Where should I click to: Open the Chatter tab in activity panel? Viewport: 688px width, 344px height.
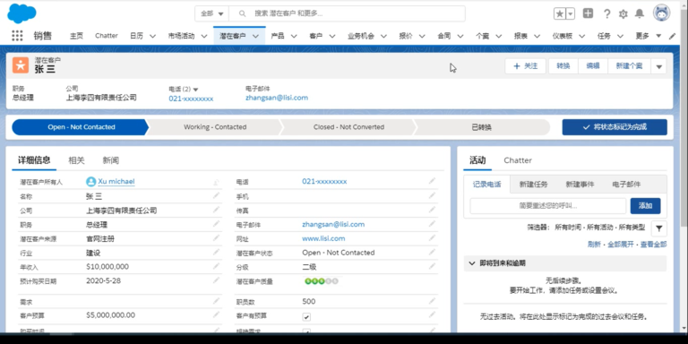(x=518, y=160)
